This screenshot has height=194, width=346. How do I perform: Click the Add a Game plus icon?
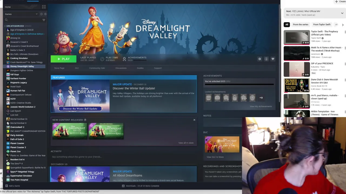[x=6, y=186]
